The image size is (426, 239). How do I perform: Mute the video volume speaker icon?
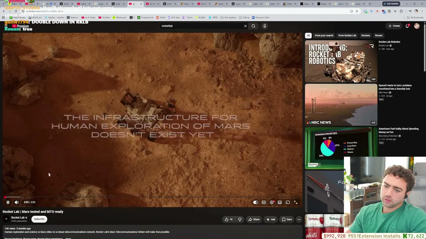[x=17, y=202]
